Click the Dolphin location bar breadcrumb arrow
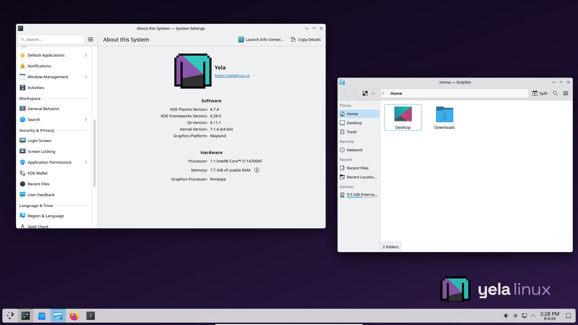 point(383,93)
